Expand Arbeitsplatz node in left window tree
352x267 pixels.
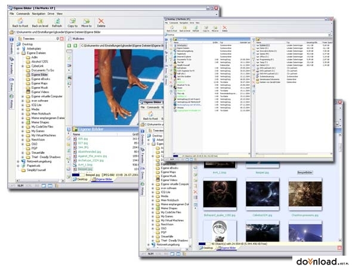click(18, 49)
